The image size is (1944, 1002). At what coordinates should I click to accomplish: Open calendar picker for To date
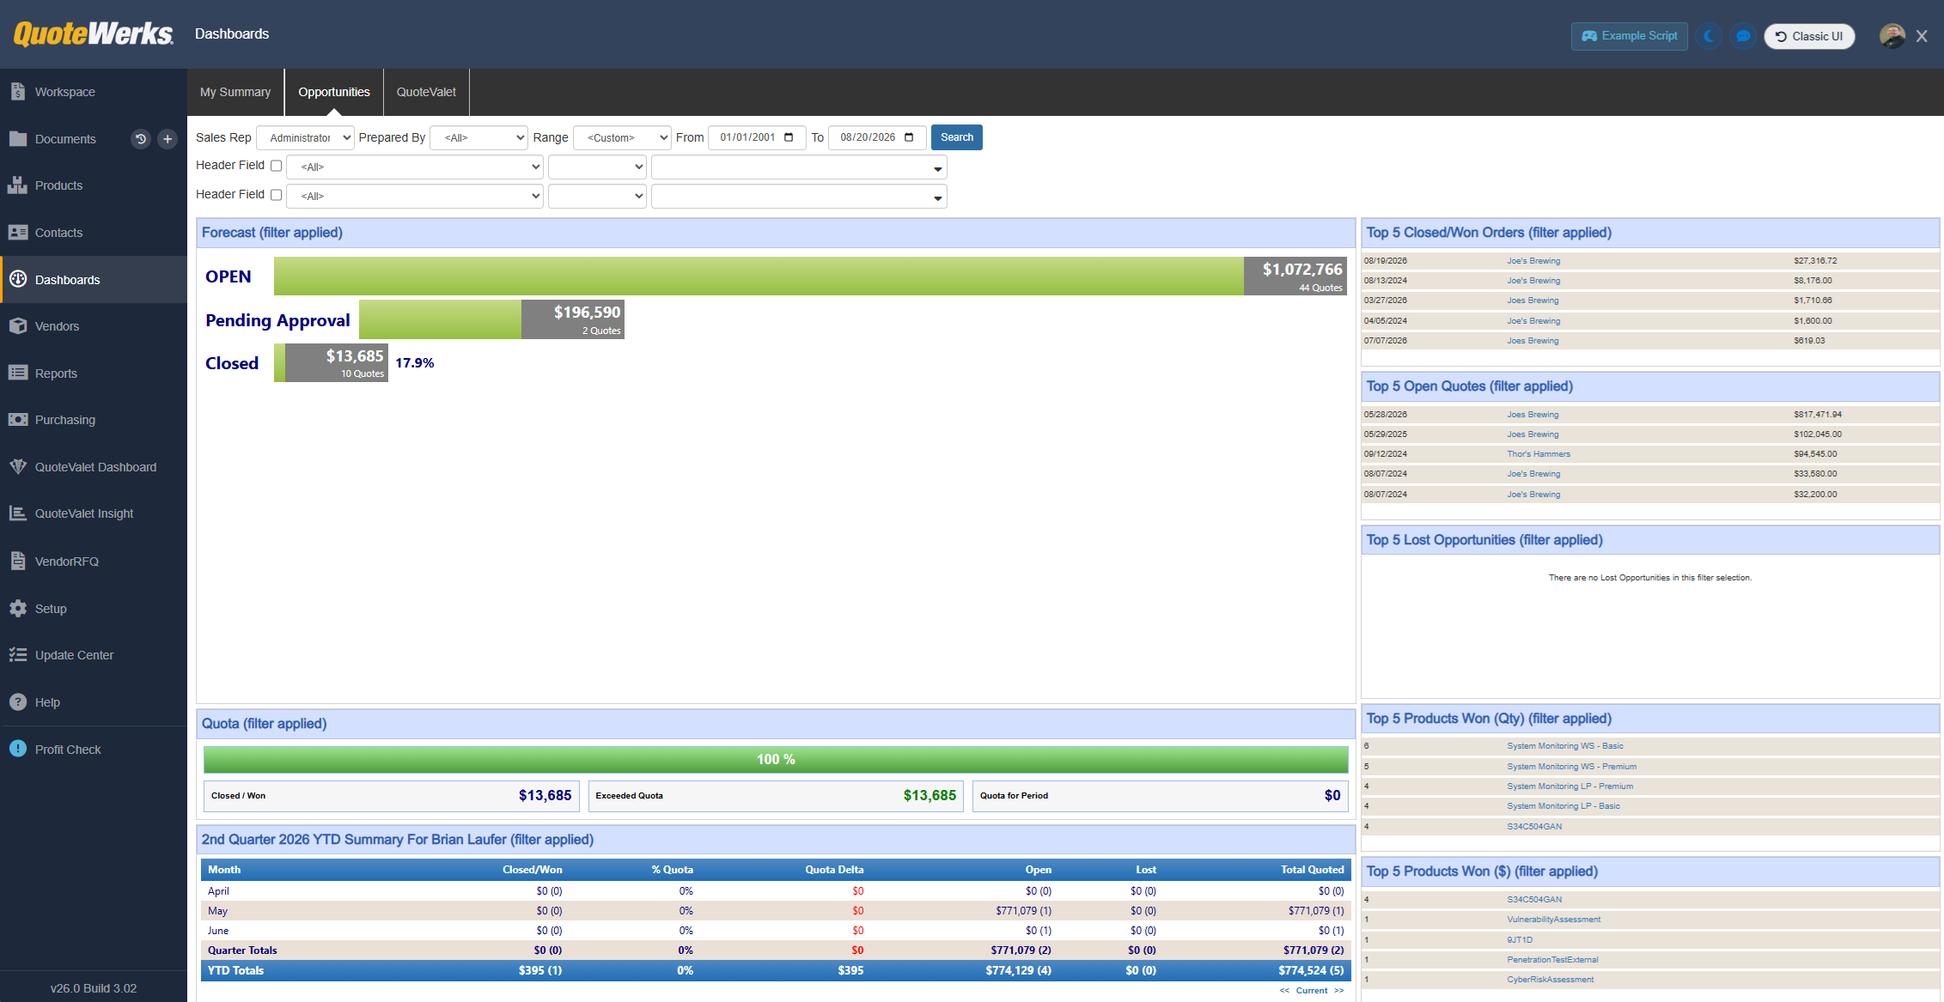tap(909, 137)
